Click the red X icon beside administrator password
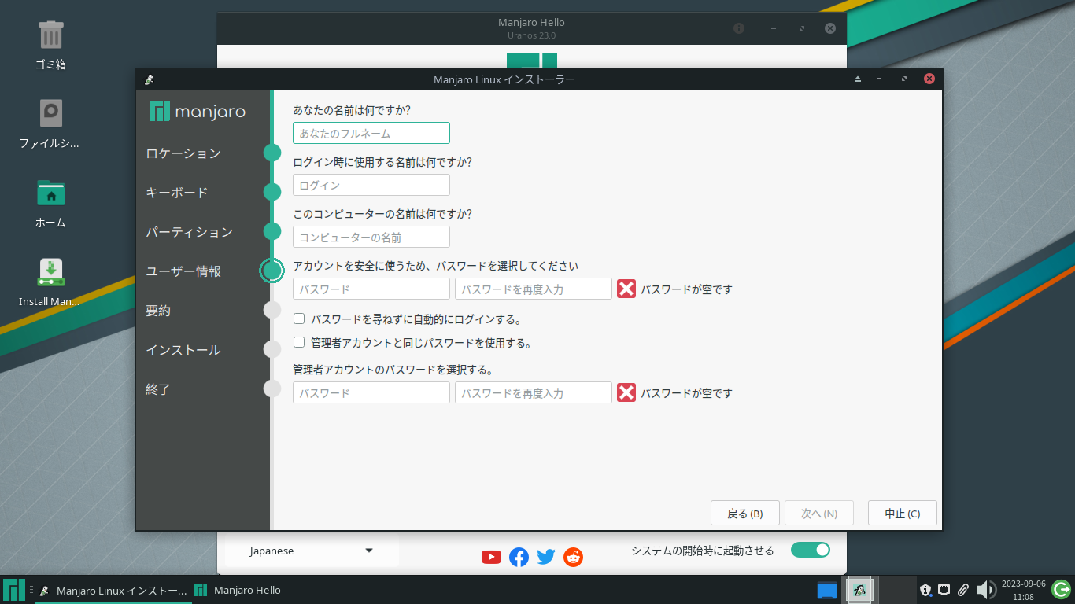 tap(626, 392)
